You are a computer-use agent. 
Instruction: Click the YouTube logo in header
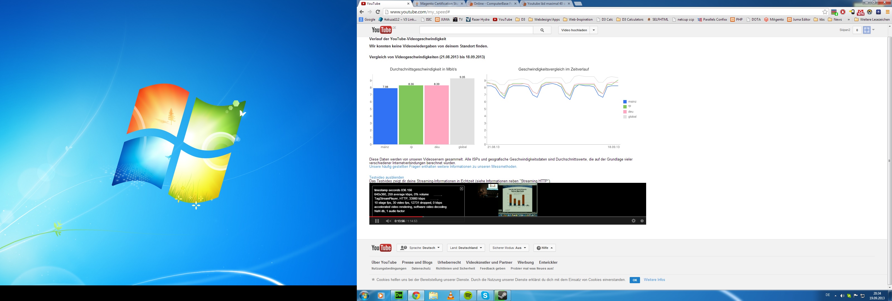382,30
